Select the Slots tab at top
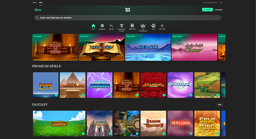 41,2
